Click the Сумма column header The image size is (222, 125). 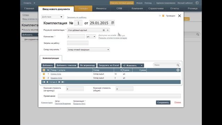[139, 70]
